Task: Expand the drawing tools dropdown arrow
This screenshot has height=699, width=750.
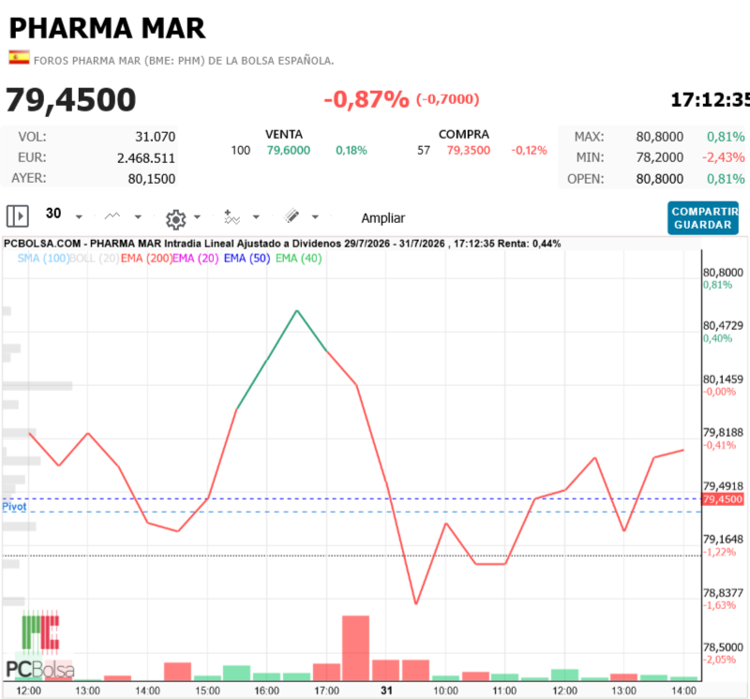Action: tap(315, 217)
